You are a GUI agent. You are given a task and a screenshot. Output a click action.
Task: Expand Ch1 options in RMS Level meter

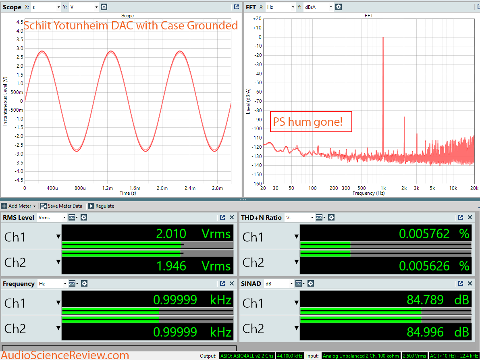pyautogui.click(x=58, y=236)
